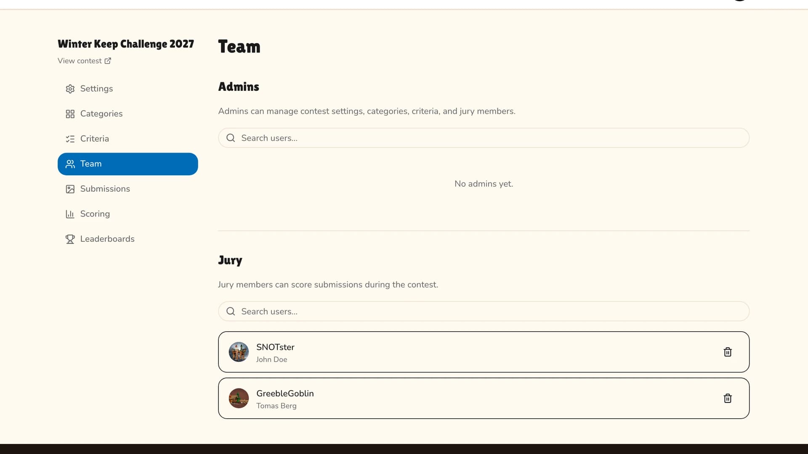Click the name Tomas Berg

[x=276, y=406]
